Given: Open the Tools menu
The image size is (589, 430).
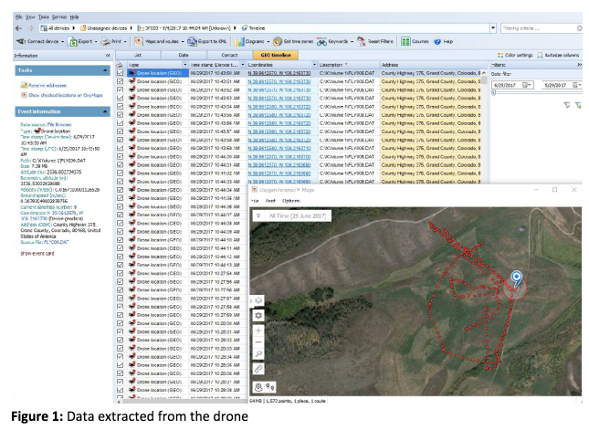Looking at the screenshot, I should coord(44,17).
